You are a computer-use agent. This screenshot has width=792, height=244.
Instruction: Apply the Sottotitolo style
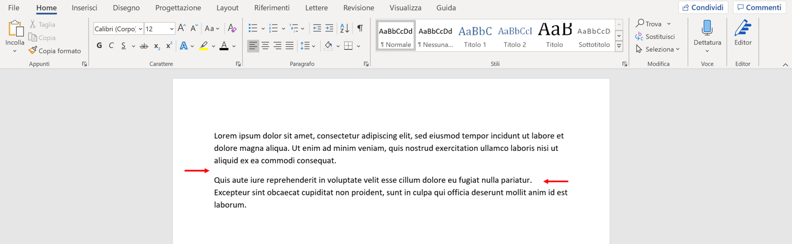tap(594, 36)
